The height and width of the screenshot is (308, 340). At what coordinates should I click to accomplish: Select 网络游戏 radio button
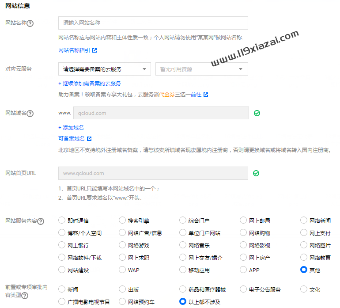coord(122,245)
